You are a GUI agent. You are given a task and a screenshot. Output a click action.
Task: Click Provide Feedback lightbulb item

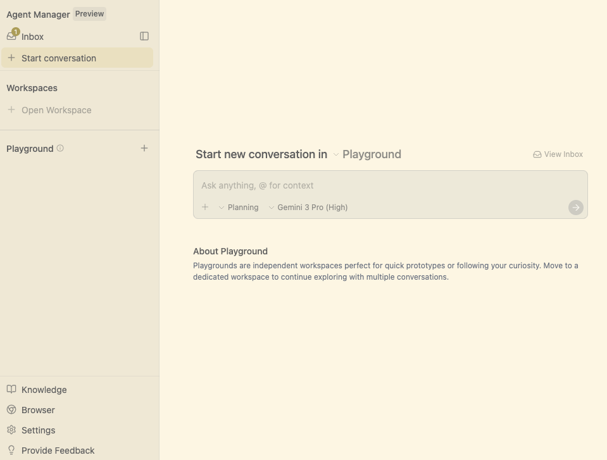coord(58,451)
